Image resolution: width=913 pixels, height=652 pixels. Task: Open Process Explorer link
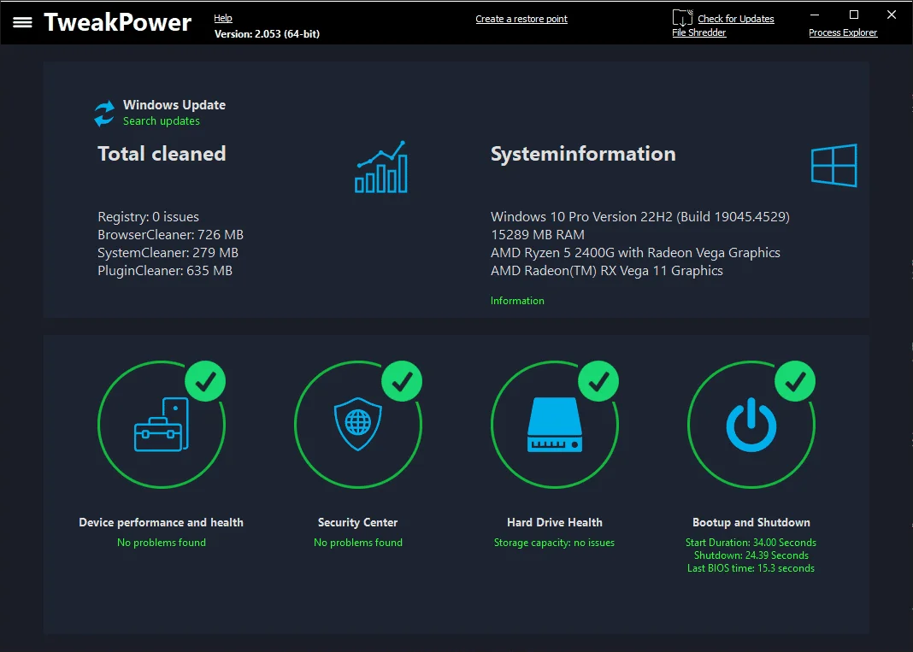point(843,32)
